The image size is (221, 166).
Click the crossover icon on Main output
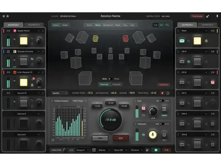click(182, 41)
